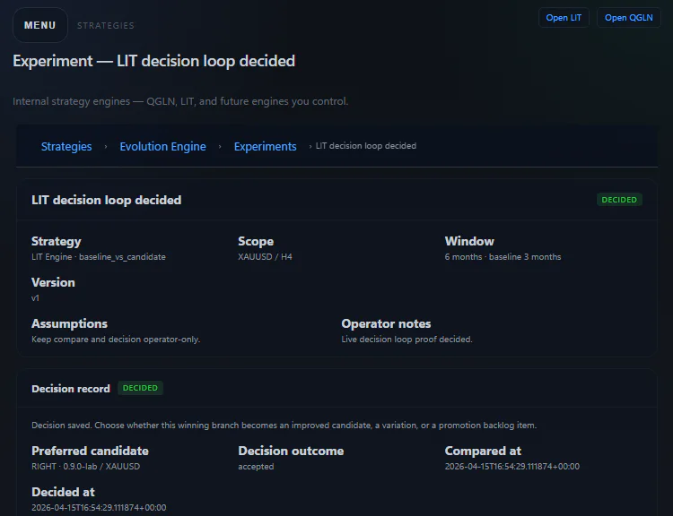
Task: Click the DECIDED badge beside Decision record
Action: click(x=140, y=388)
